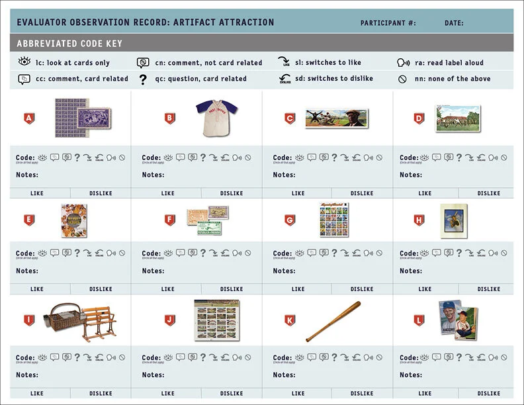524x405 pixels.
Task: Circle the card-related comment icon in card B
Action: tap(181, 157)
